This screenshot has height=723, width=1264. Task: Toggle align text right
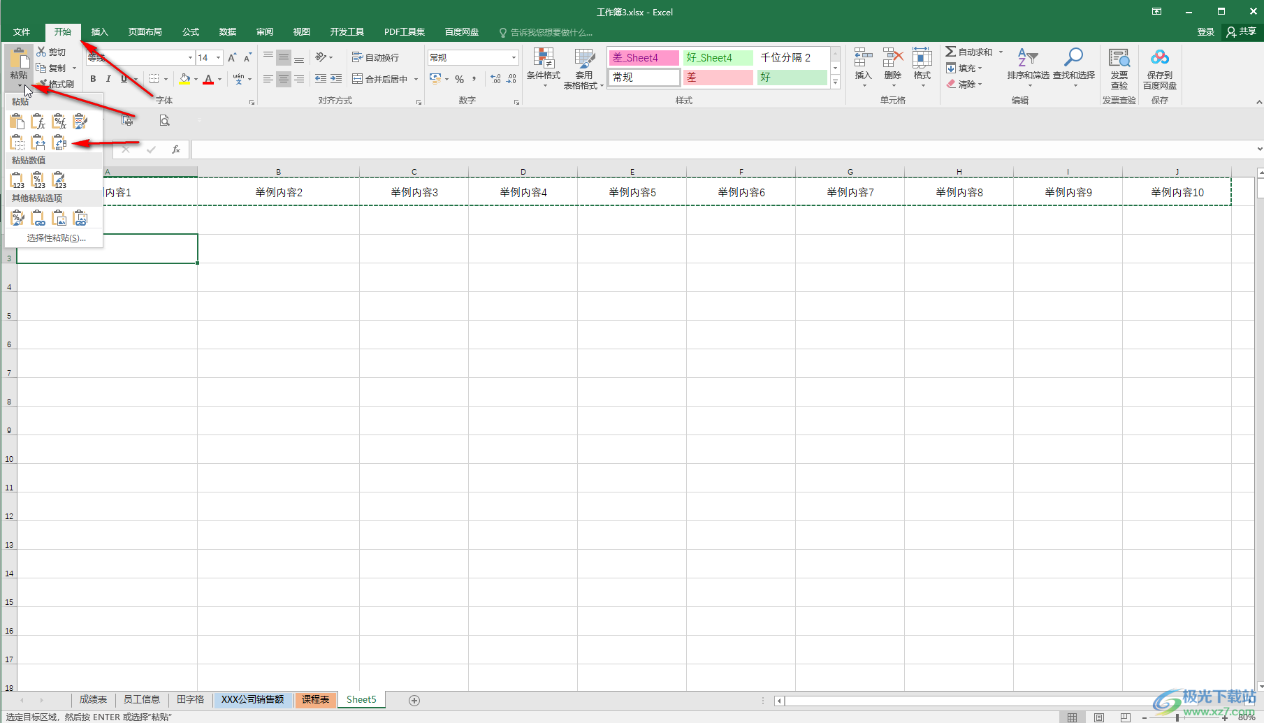click(x=299, y=79)
